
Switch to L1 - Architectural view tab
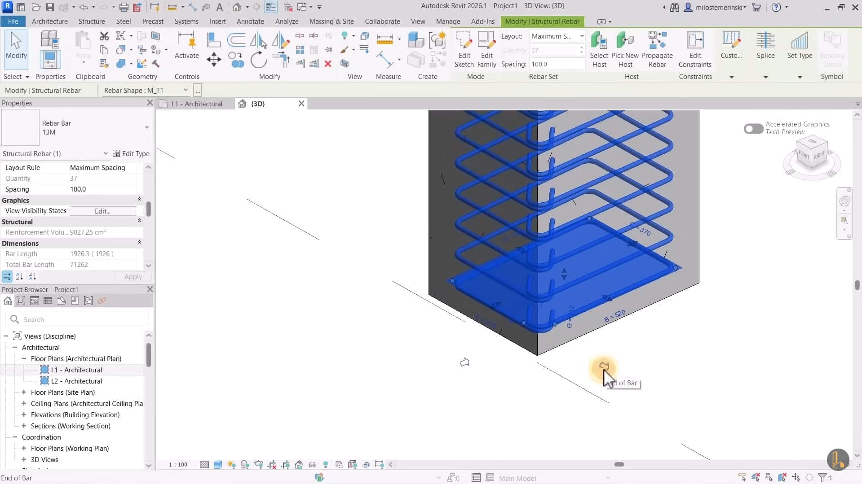197,104
